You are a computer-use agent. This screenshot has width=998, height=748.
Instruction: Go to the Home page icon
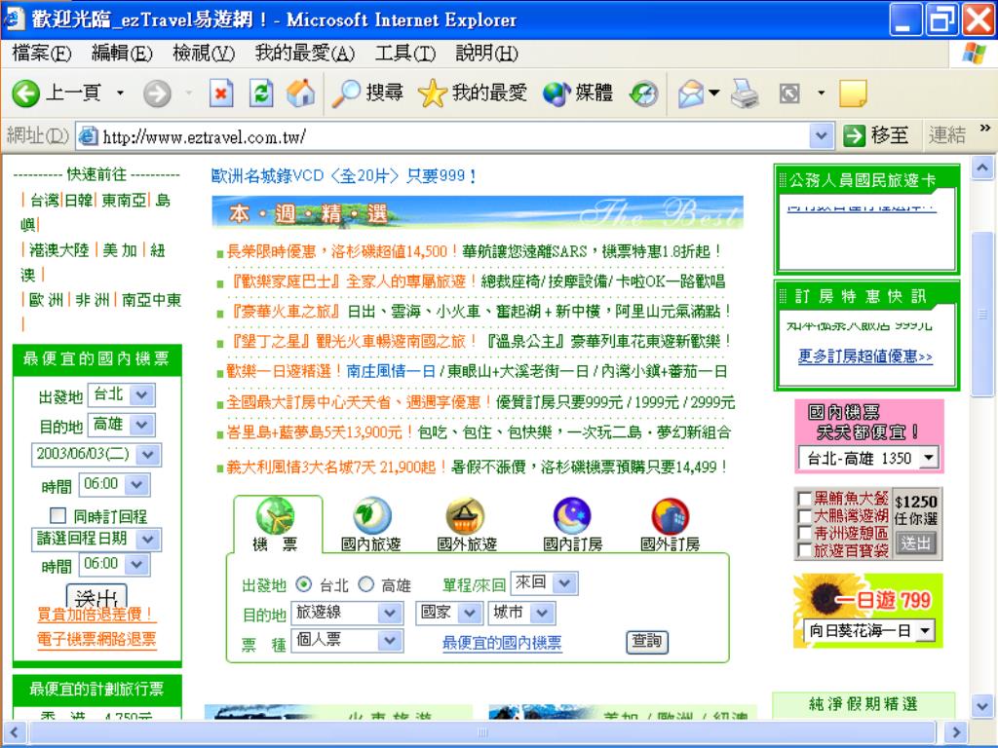tap(300, 93)
